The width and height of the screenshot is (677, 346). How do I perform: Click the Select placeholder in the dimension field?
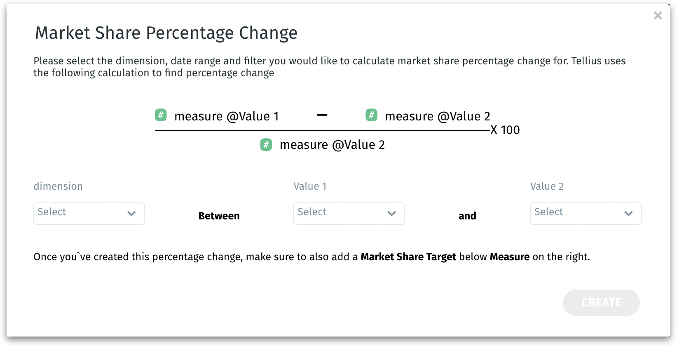click(52, 212)
